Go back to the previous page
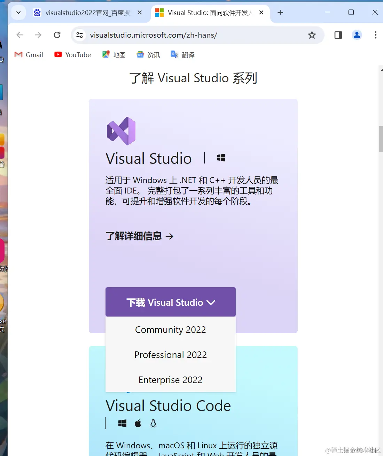This screenshot has width=383, height=456. (20, 35)
